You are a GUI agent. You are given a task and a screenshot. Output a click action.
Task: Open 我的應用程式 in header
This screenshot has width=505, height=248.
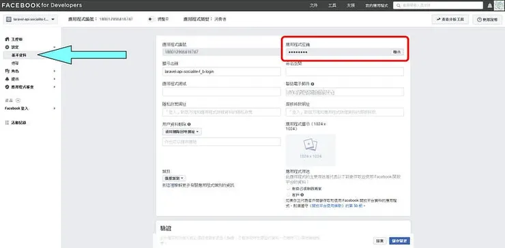377,5
